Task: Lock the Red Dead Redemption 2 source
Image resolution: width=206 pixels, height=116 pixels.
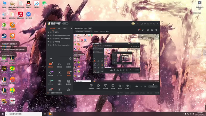Action: (x=51, y=45)
